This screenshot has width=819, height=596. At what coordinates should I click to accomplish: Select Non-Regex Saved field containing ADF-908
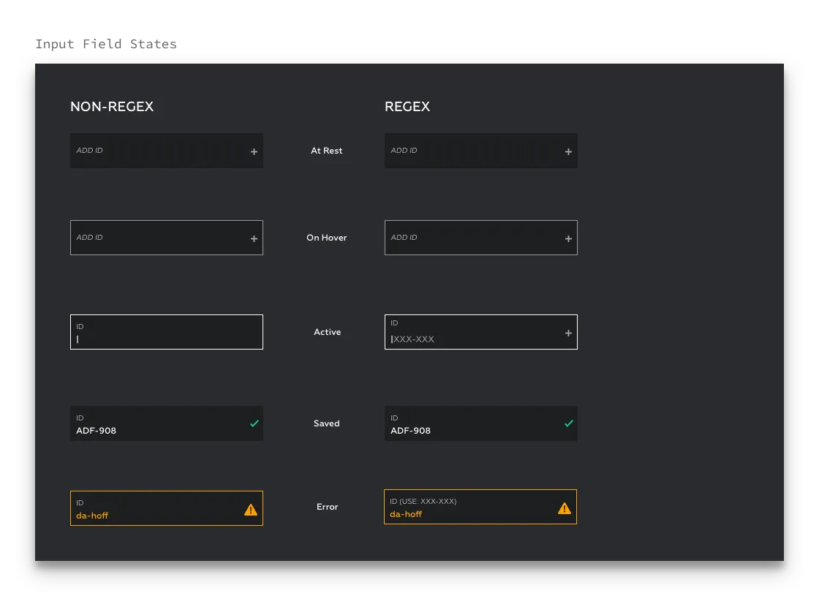[167, 423]
